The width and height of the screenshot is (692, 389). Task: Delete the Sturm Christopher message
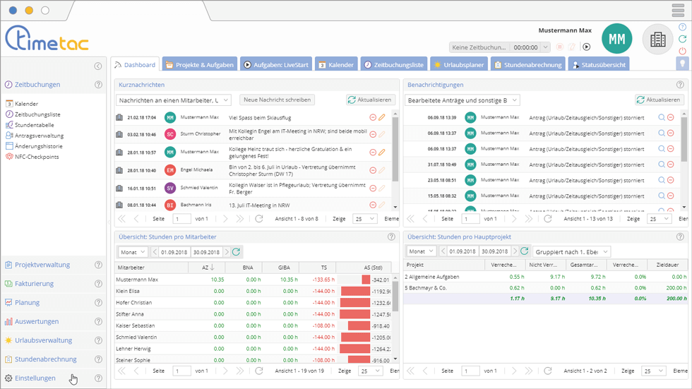coord(373,135)
